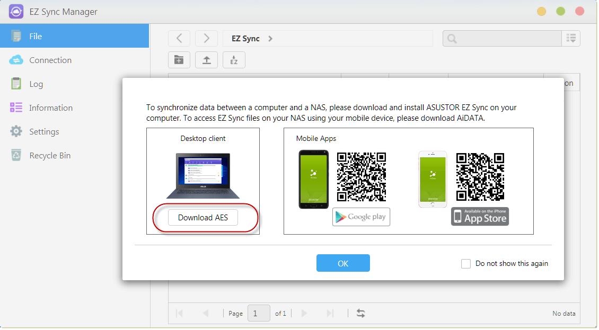Image resolution: width=599 pixels, height=330 pixels.
Task: Click the Information list icon
Action: click(16, 108)
